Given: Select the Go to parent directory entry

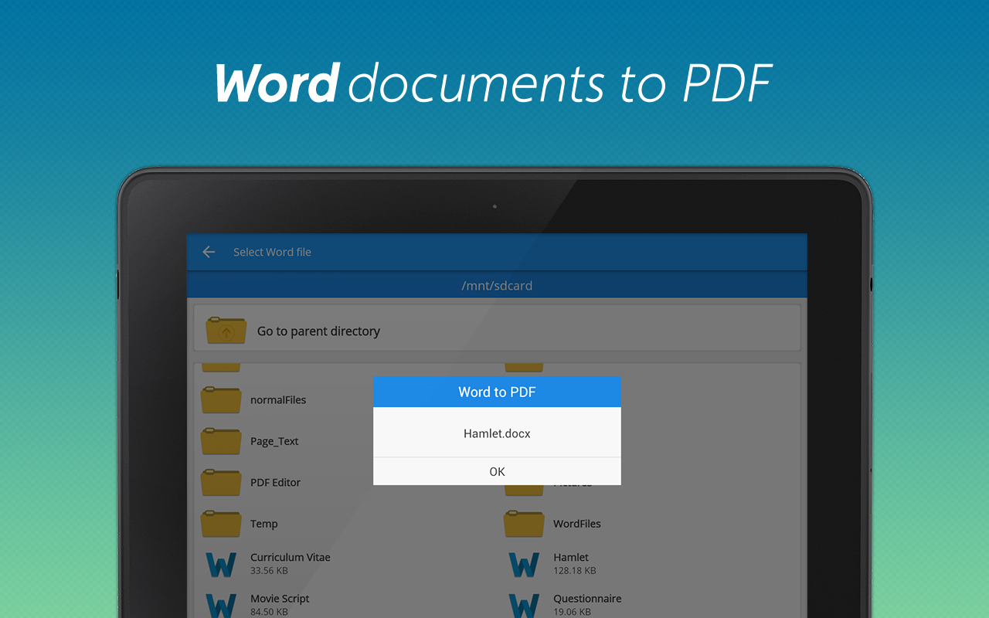Looking at the screenshot, I should (318, 331).
